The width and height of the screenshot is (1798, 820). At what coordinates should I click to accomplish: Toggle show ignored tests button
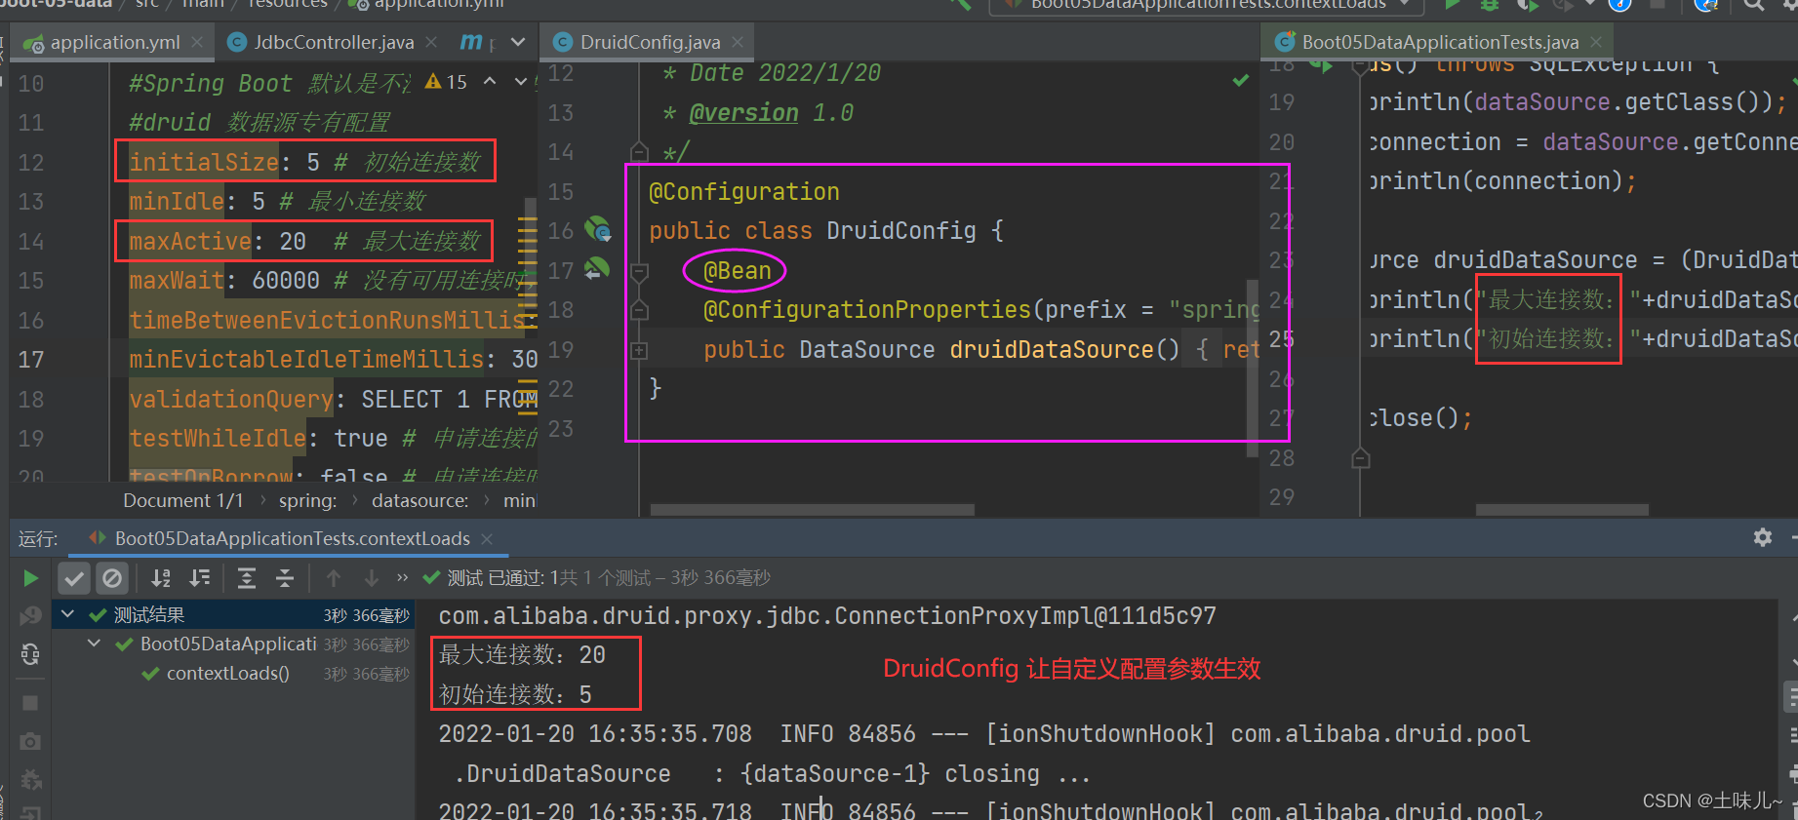112,578
